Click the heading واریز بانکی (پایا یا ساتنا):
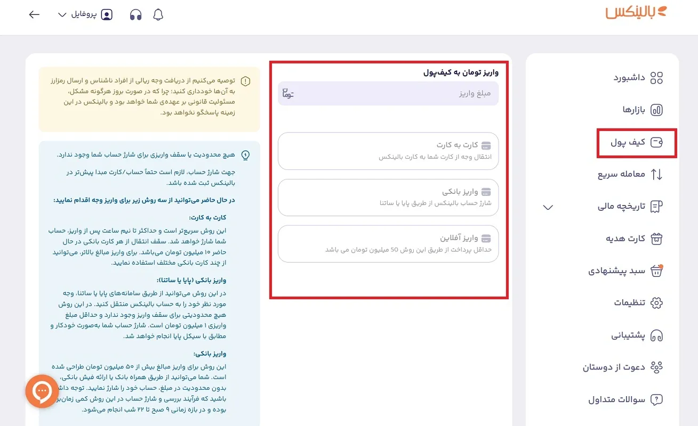698x426 pixels. pos(191,280)
